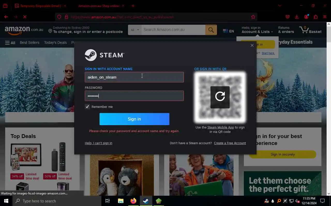This screenshot has height=206, width=331.
Task: Click the Save to Pocket toolbar icon
Action: pyautogui.click(x=287, y=17)
